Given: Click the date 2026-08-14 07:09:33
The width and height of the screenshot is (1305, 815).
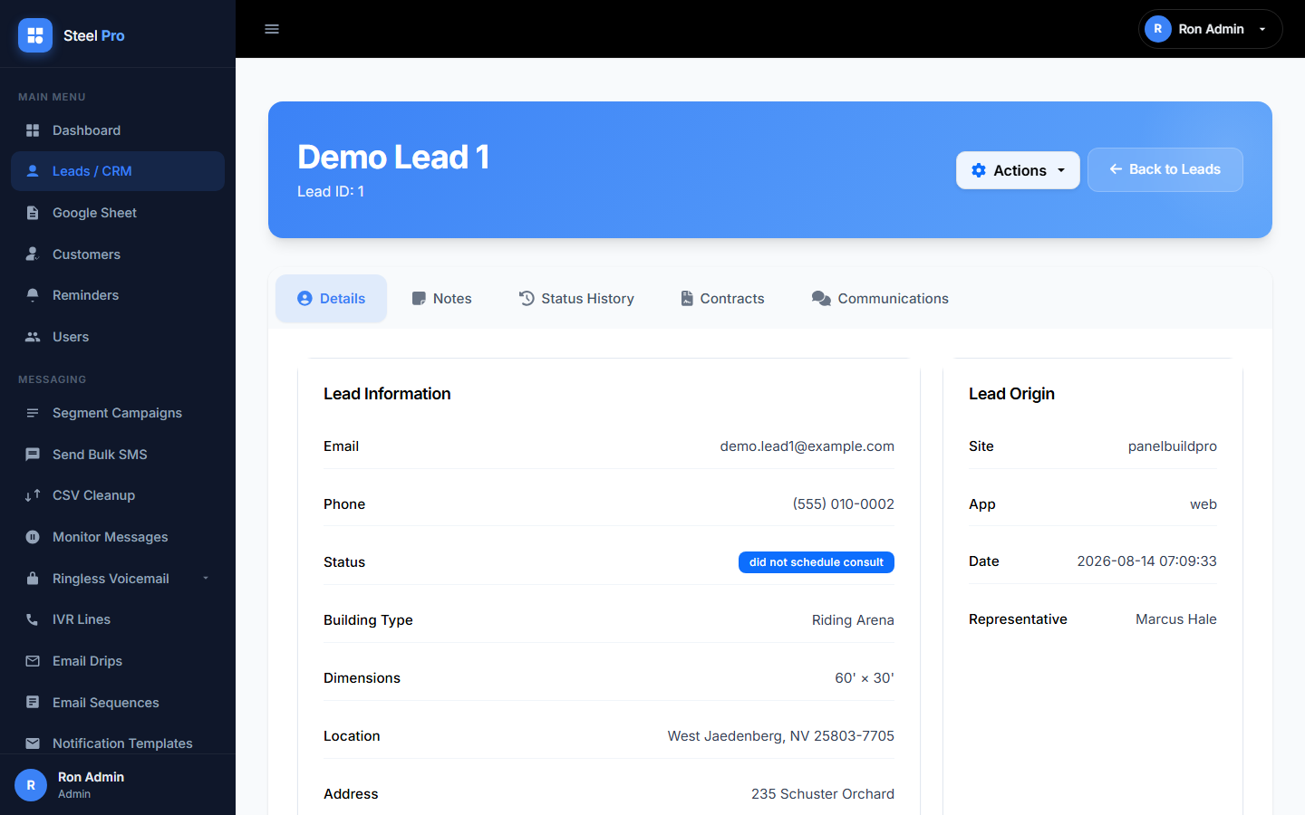Looking at the screenshot, I should [1146, 561].
